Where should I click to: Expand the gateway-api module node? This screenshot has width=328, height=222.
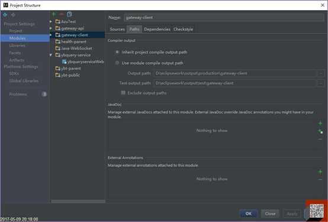(x=51, y=28)
